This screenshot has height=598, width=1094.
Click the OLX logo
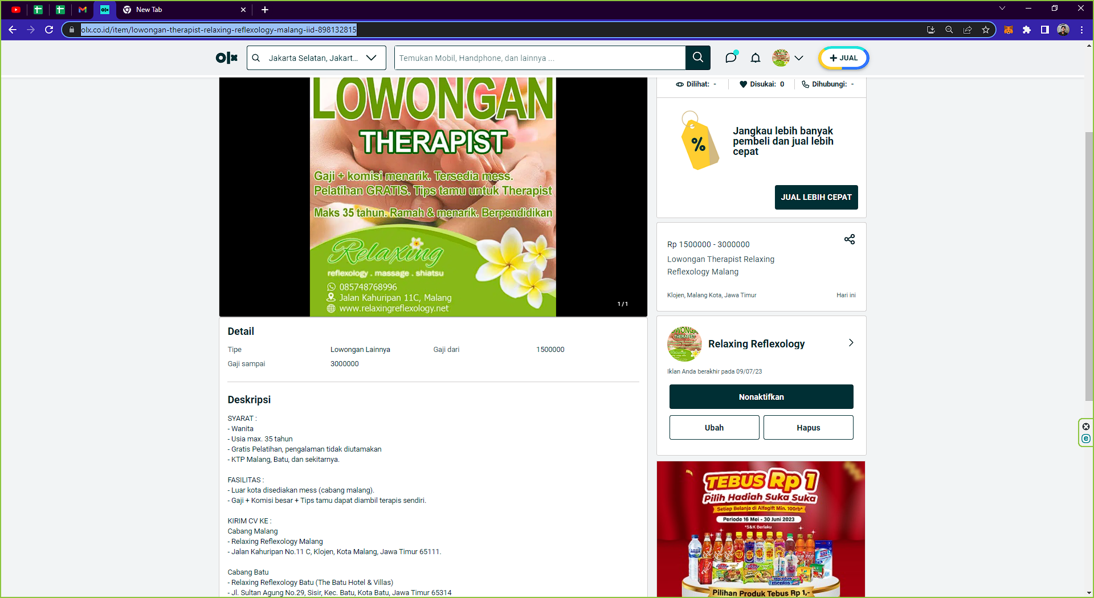pos(227,58)
